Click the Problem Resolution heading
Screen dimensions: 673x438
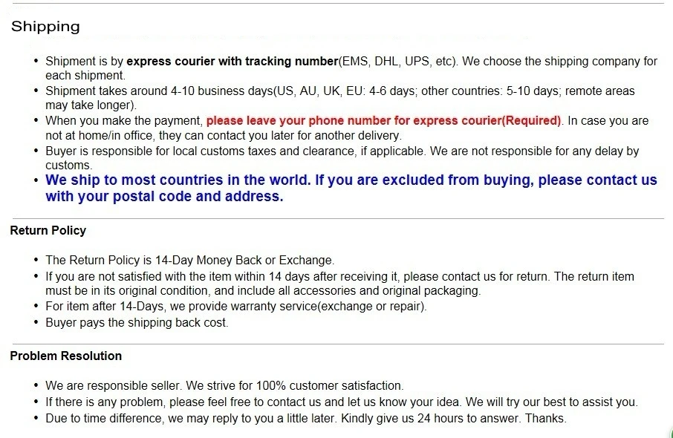pos(65,356)
